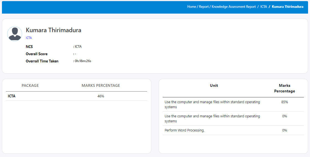
Task: Click the user profile avatar icon
Action: [x=15, y=34]
